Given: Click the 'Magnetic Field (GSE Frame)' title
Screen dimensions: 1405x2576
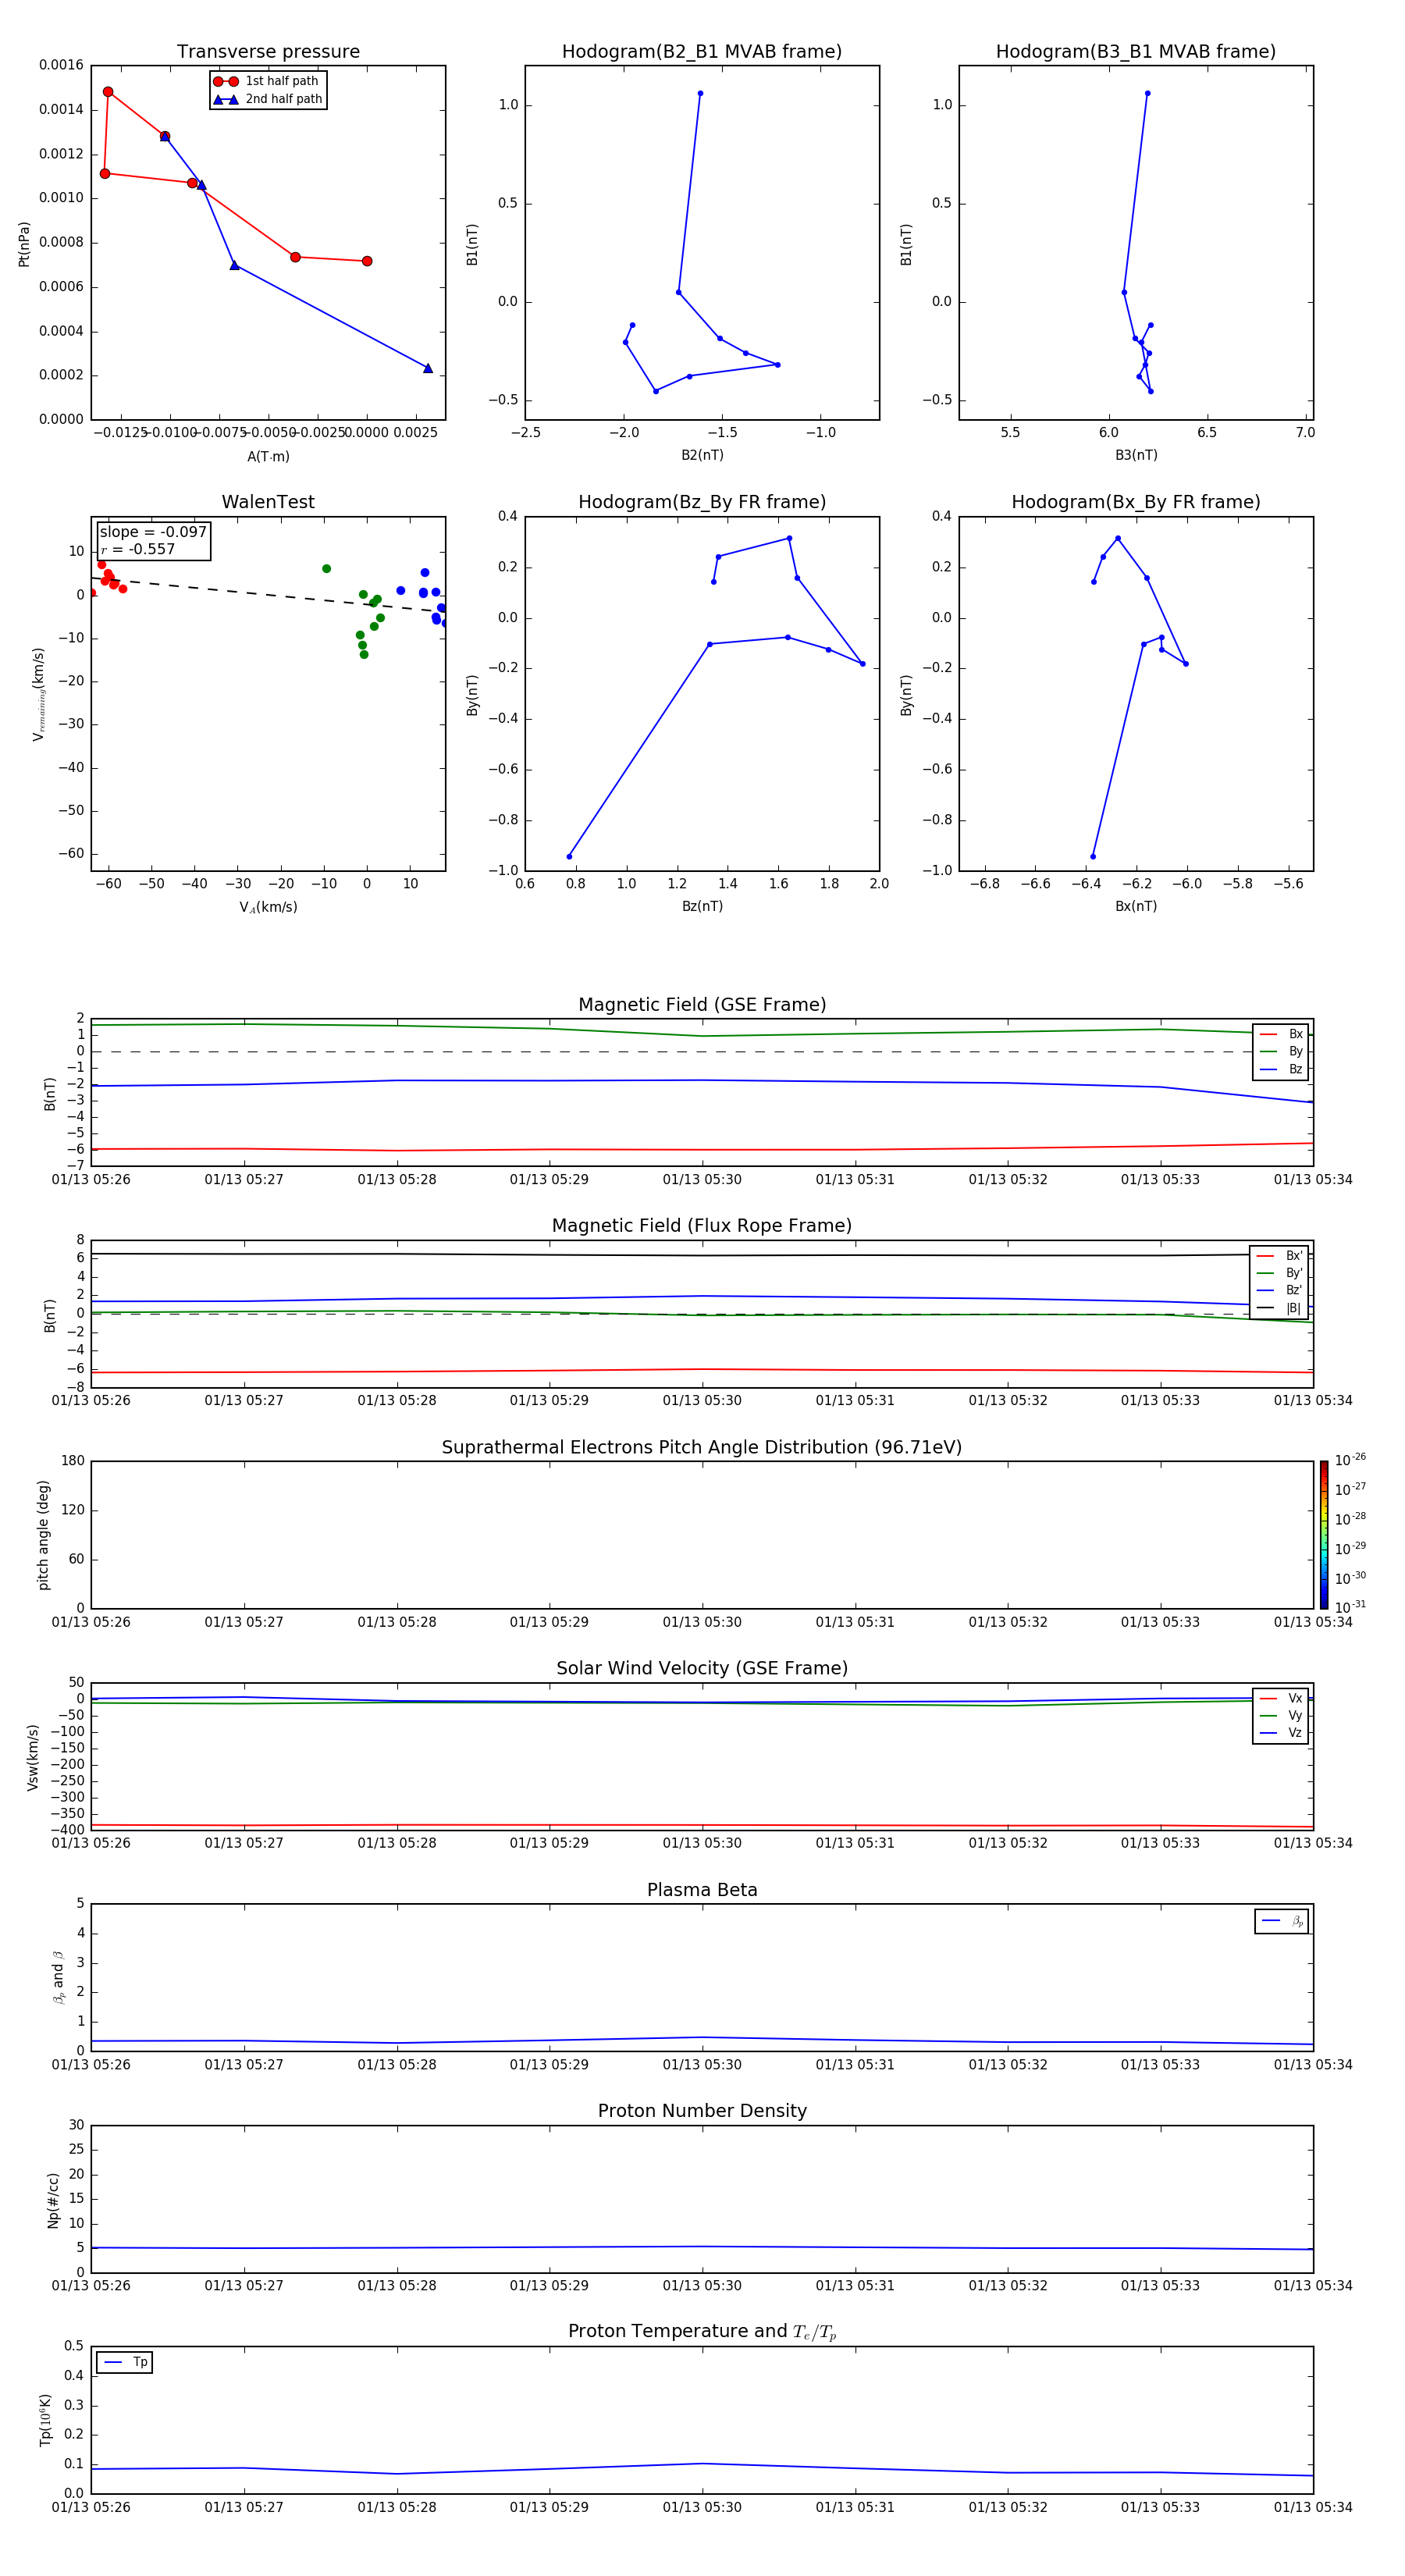Looking at the screenshot, I should pos(702,1005).
